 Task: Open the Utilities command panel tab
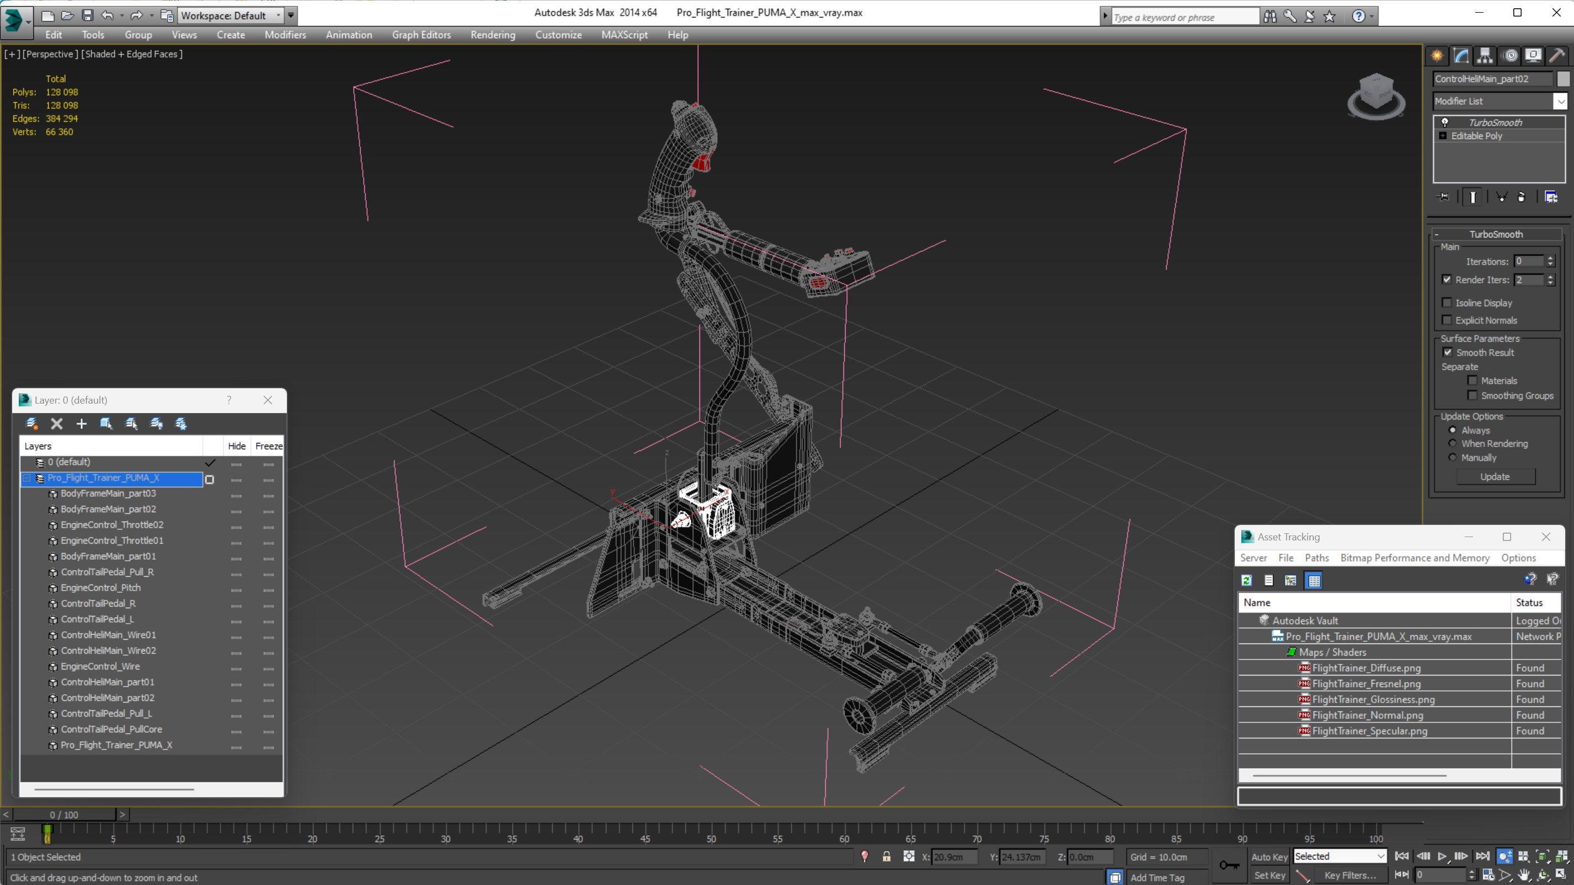tap(1557, 56)
